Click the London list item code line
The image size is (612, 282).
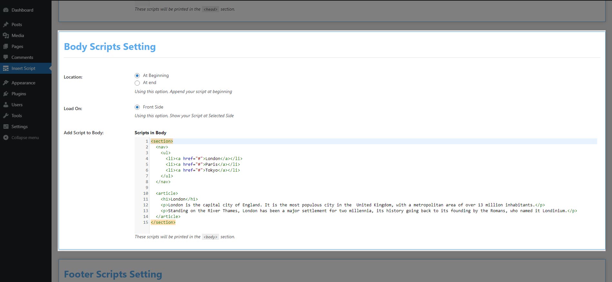click(x=204, y=159)
